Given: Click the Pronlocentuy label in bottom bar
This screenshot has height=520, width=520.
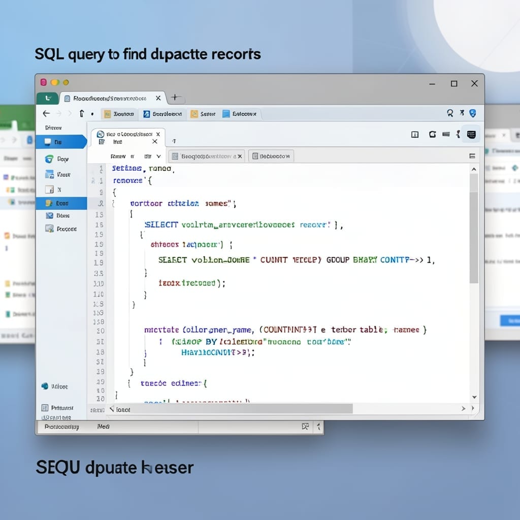Looking at the screenshot, I should [x=61, y=427].
